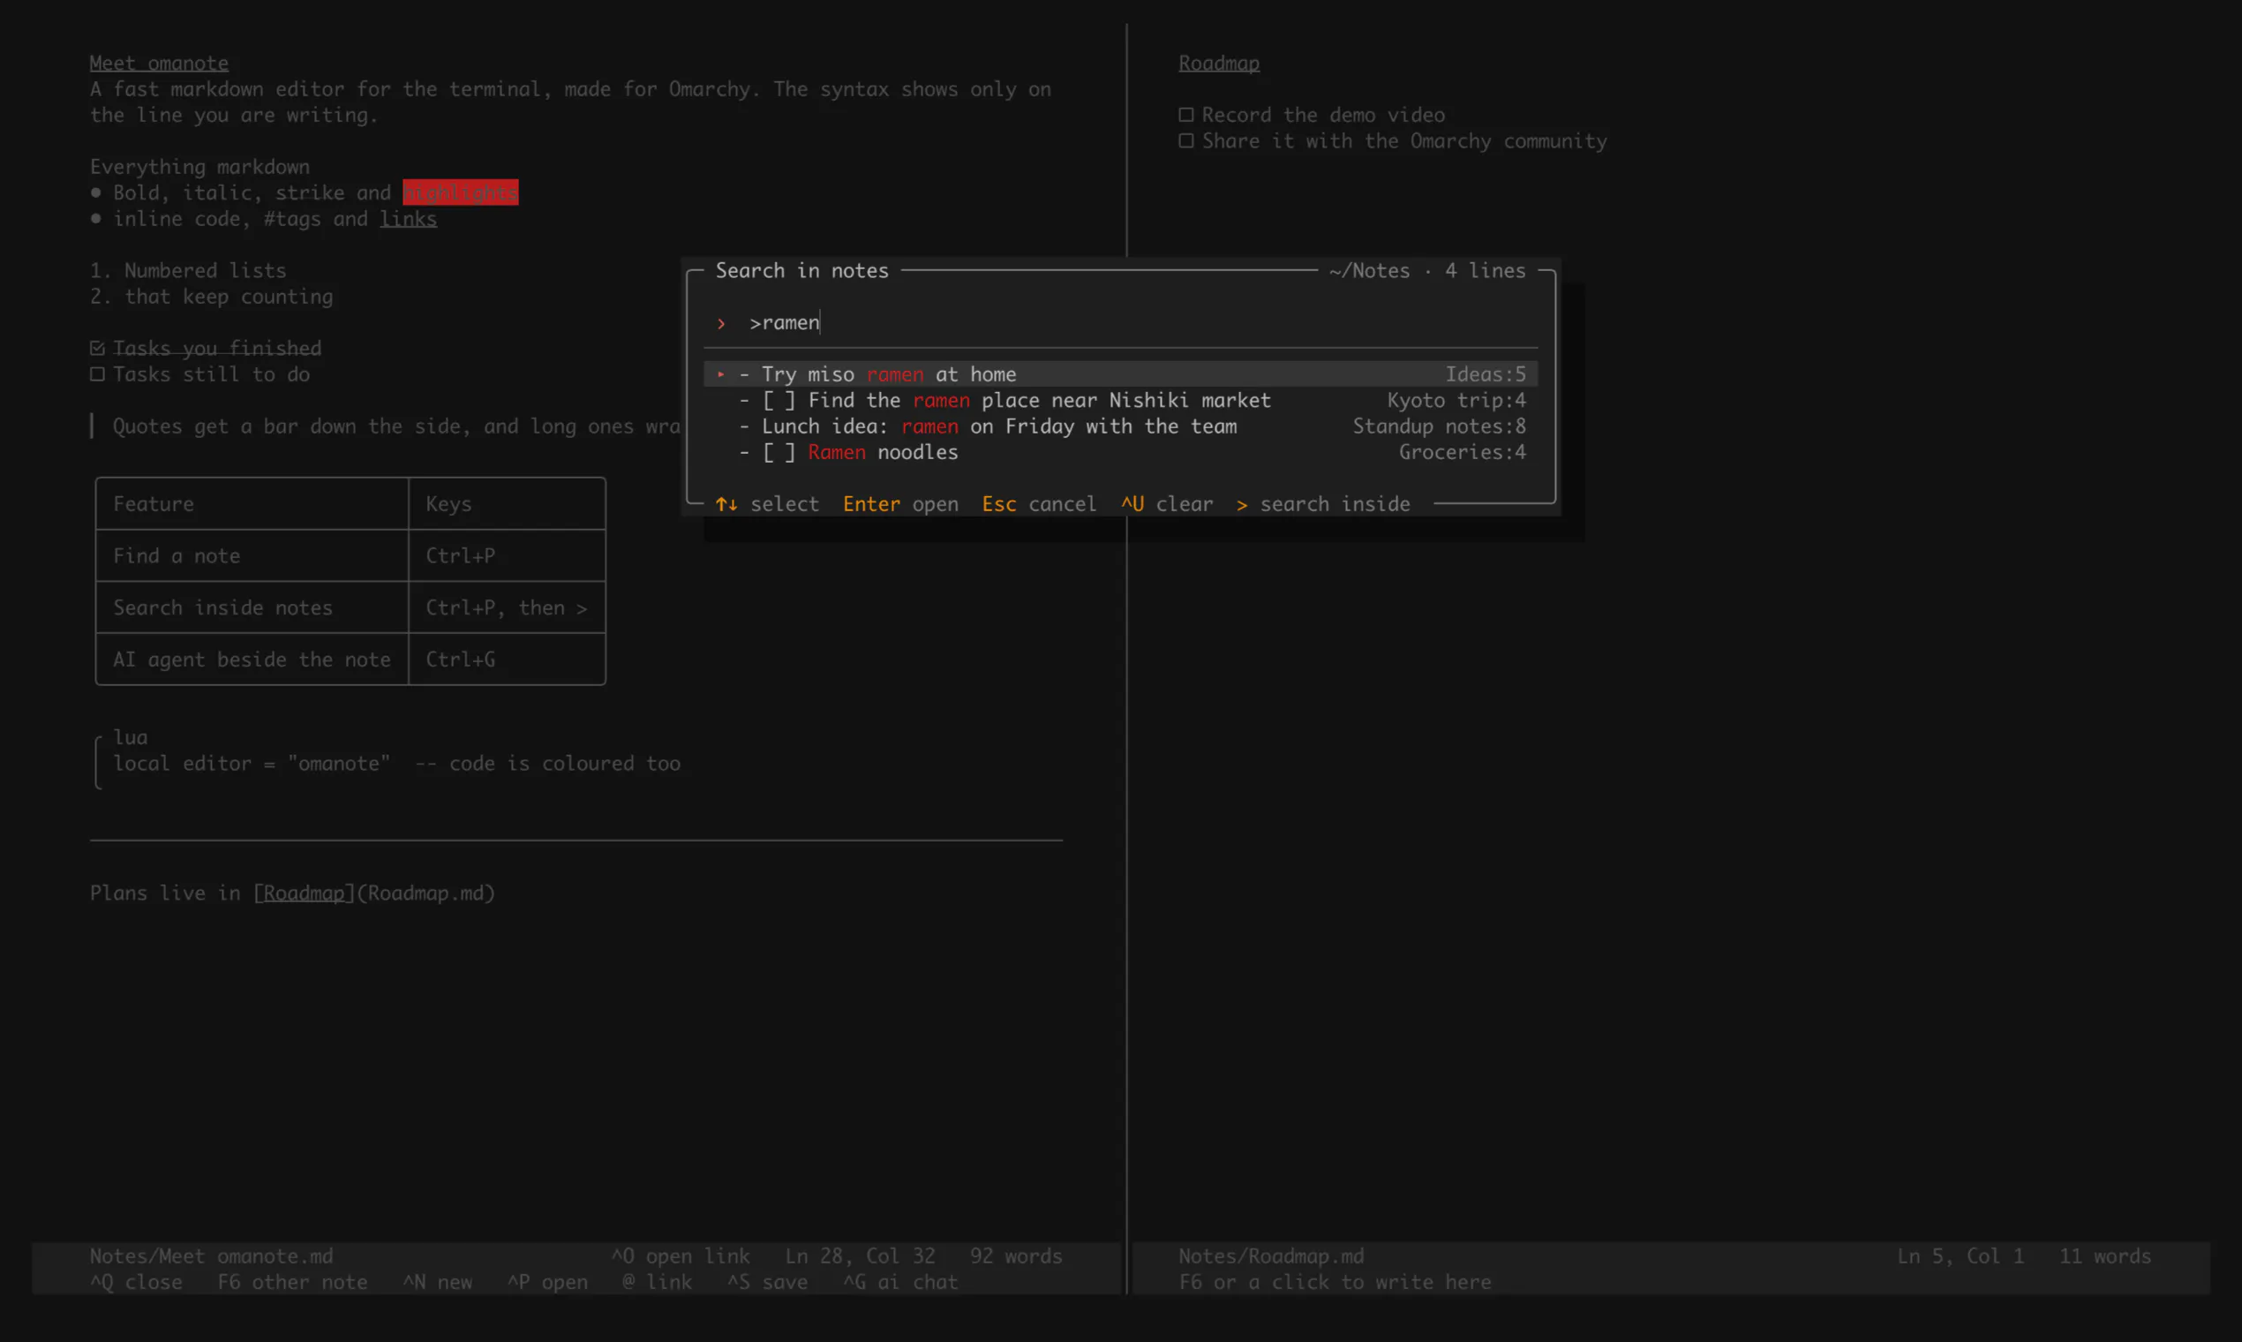
Task: Click the 'Ideas:5' source label
Action: (1485, 374)
